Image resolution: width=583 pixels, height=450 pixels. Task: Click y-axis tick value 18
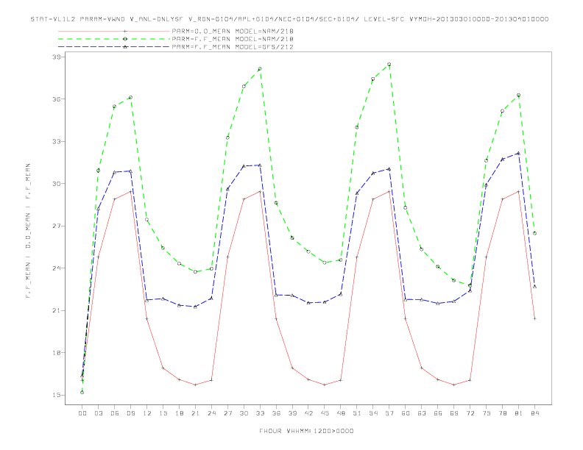57,353
